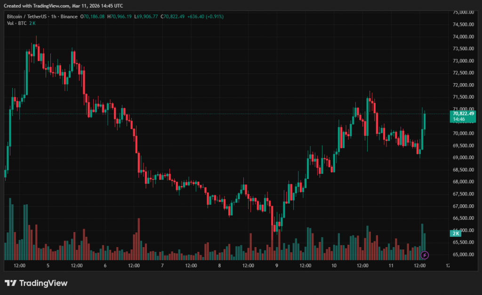This screenshot has height=295, width=482.
Task: Click the date label 11 on time axis
Action: [391, 266]
